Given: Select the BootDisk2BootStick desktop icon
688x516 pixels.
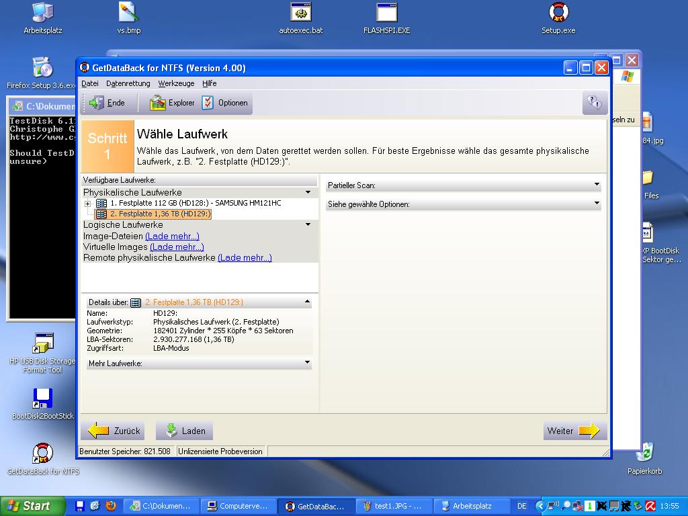Looking at the screenshot, I should click(42, 404).
